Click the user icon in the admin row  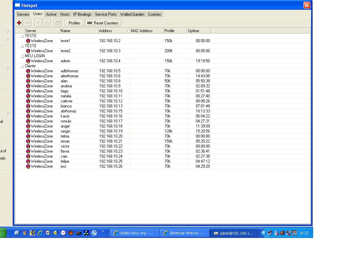pos(28,61)
